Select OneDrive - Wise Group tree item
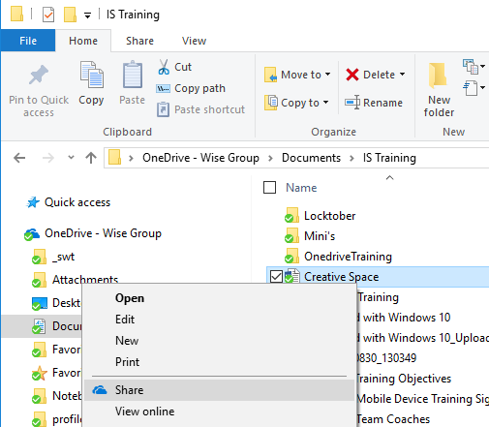Viewport: 489px width, 427px height. [103, 233]
